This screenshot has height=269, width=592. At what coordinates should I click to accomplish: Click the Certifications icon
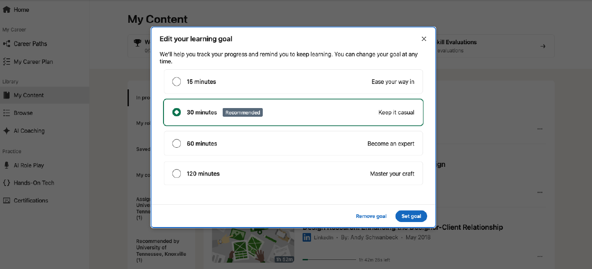(6, 201)
